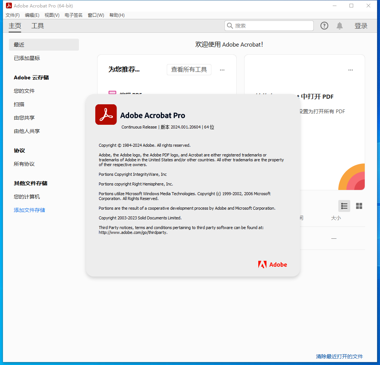Switch to the 主页 tab

coord(15,26)
